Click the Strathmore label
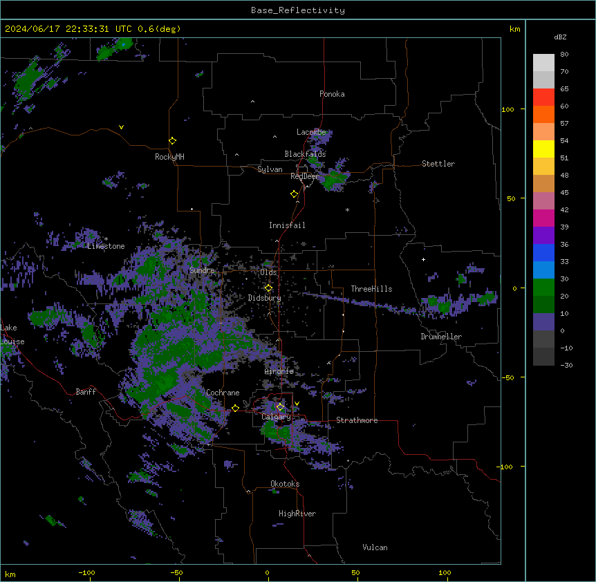Screen dimensions: 596x582 [x=357, y=420]
